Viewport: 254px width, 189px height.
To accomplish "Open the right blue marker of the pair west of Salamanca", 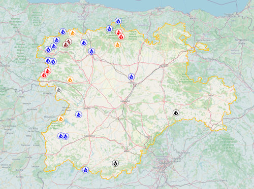I will [66, 136].
